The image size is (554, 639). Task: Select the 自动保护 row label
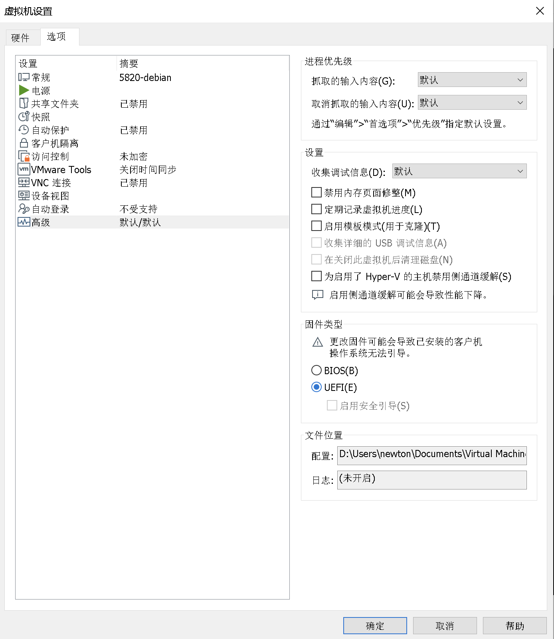50,130
